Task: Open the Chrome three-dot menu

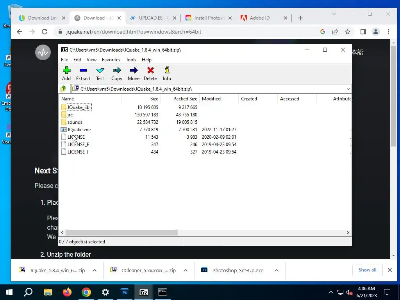Action: [x=388, y=32]
